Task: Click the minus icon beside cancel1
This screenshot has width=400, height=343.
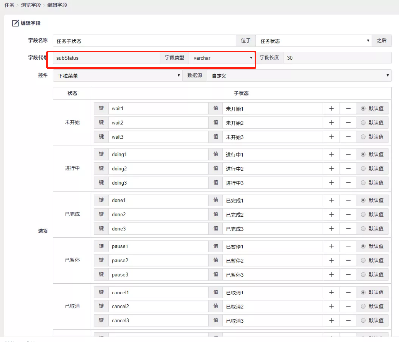Action: pos(348,293)
